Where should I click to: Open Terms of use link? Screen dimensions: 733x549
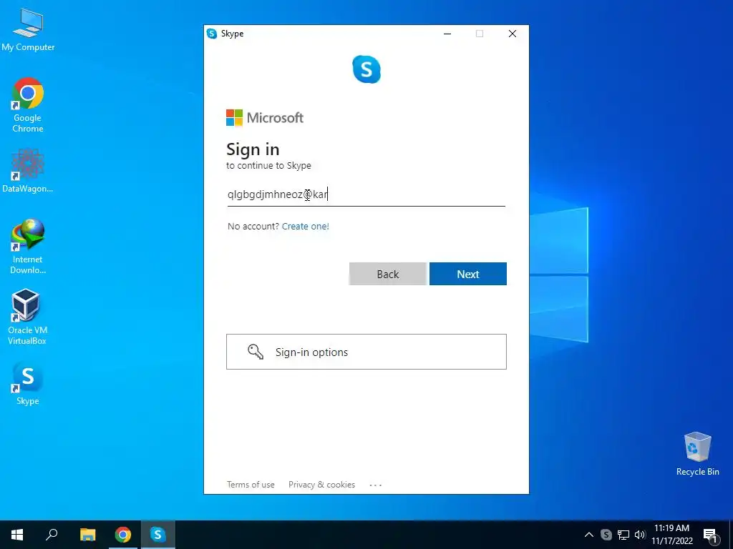(251, 485)
